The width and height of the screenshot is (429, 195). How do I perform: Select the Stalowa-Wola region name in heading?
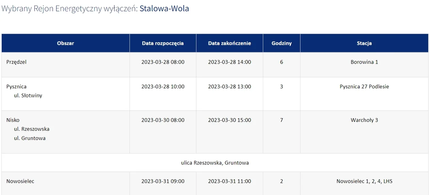tap(164, 8)
